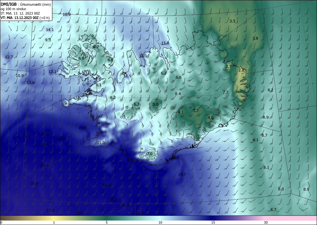The width and height of the screenshot is (317, 225).
Task: Click the 7.7 map value
Action: pyautogui.click(x=225, y=92)
